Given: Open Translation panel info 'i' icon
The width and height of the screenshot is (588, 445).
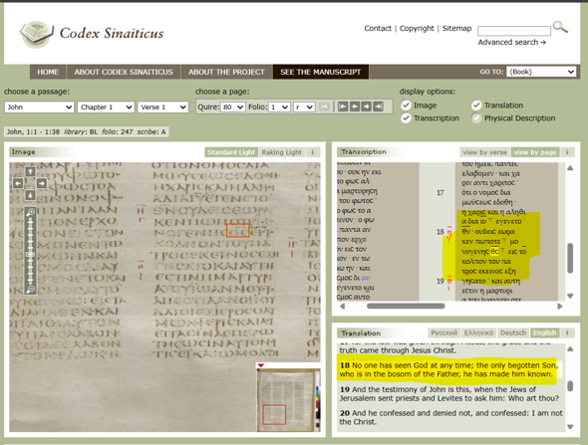Looking at the screenshot, I should pos(567,333).
